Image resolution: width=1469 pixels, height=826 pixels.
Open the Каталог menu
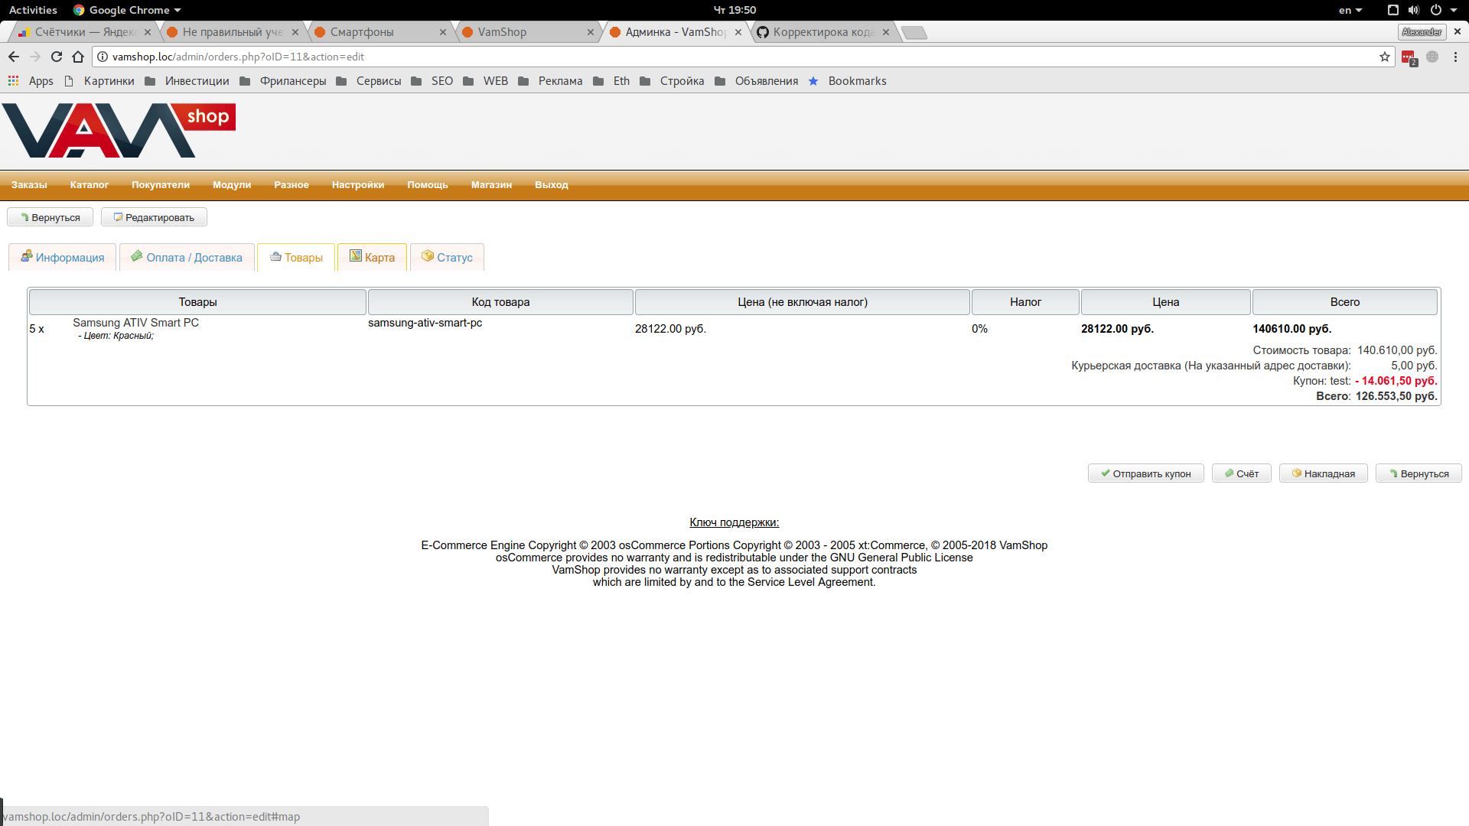point(89,185)
